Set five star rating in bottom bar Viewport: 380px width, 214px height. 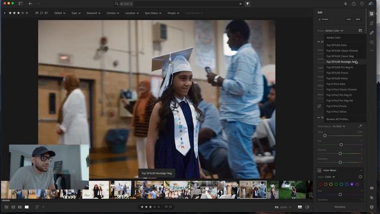pos(159,207)
